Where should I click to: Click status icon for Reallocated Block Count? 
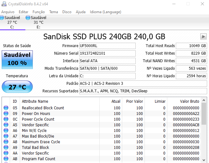pos(6,108)
